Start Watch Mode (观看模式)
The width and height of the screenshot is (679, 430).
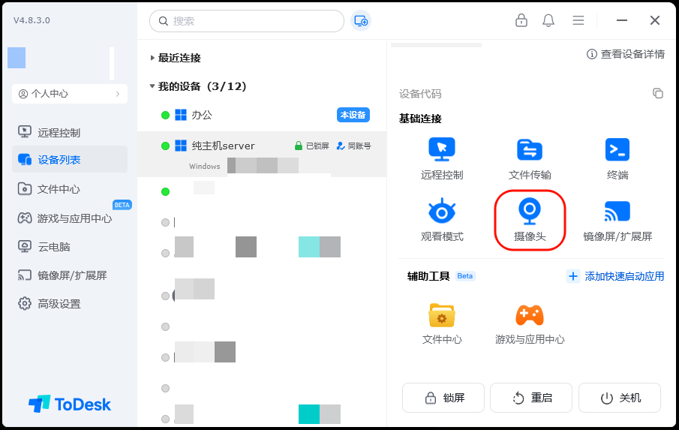[442, 211]
